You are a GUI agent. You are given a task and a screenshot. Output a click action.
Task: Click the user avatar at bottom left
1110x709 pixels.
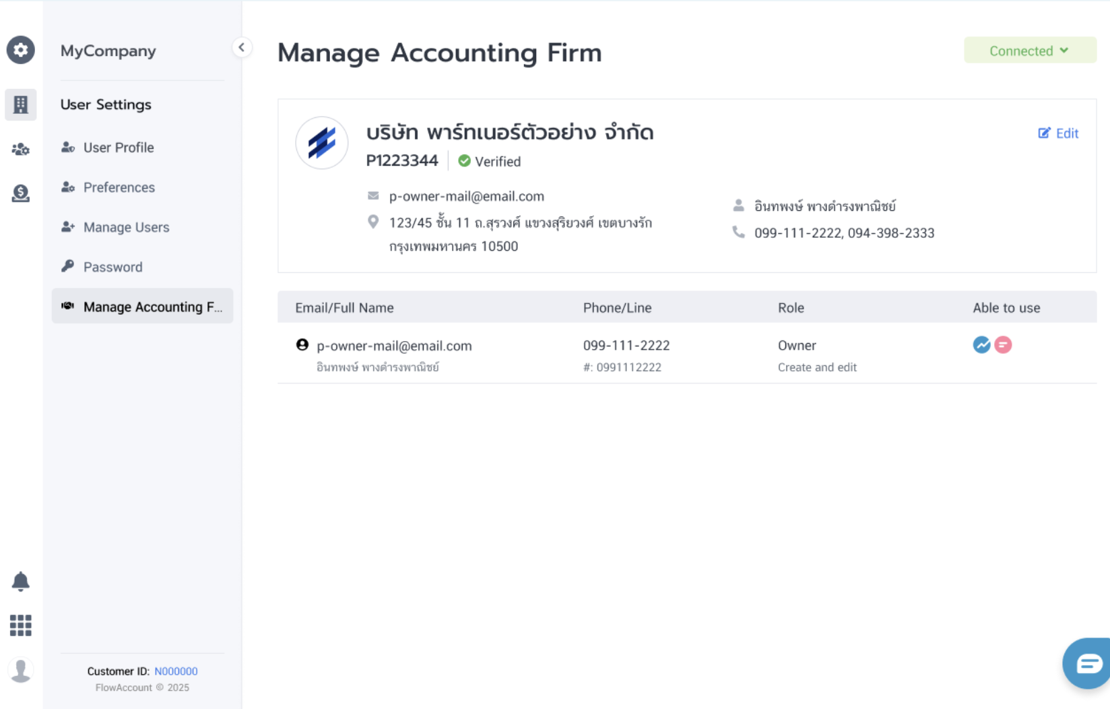21,670
